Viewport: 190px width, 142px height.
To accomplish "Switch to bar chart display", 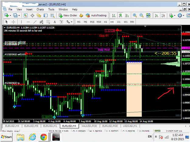I will (x=114, y=15).
